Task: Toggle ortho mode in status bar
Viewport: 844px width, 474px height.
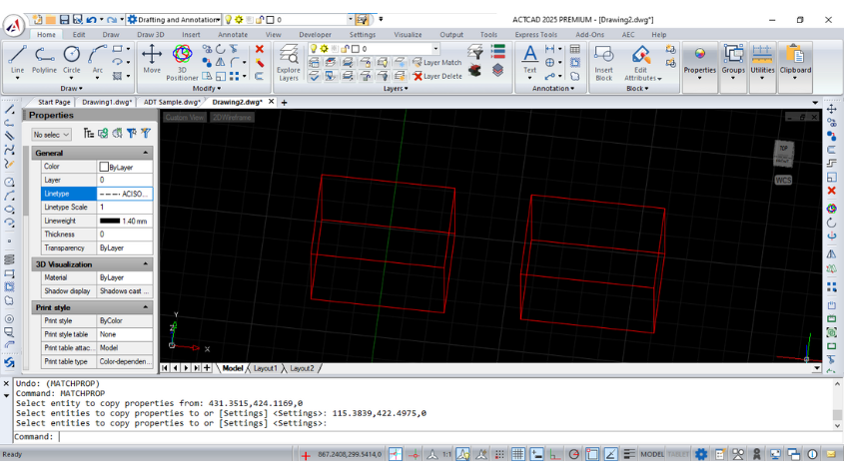Action: click(555, 454)
